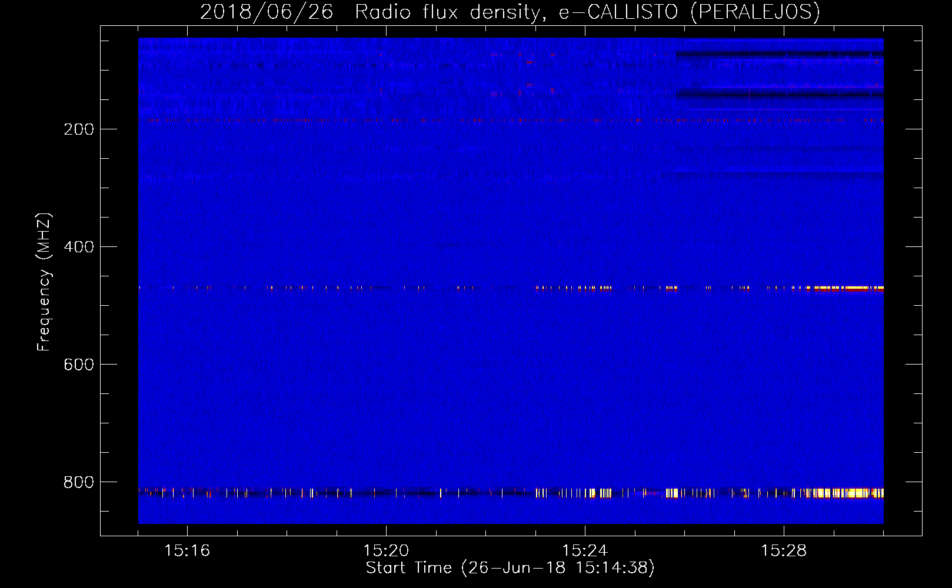The image size is (952, 588).
Task: Click the 'Start Time (26-Jun-18 15:14:38)' label
Action: (x=510, y=568)
